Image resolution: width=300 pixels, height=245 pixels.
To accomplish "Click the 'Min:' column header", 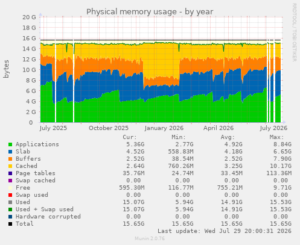I will click(x=179, y=137).
